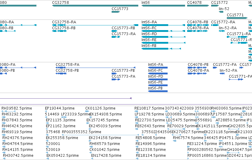
Task: Select the CG4078 gene feature
Action: click(198, 6)
